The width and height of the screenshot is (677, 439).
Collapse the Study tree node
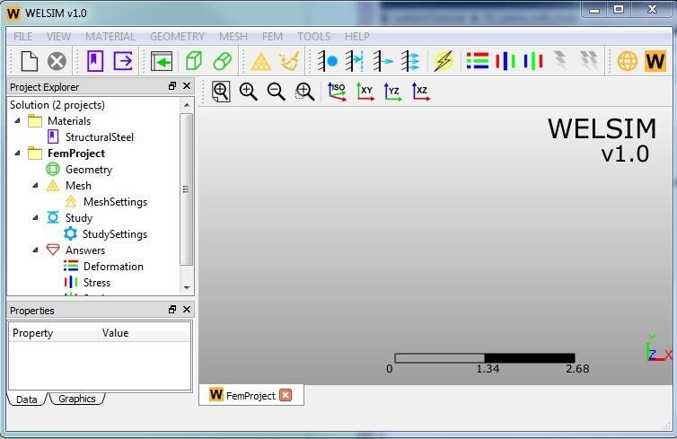click(x=35, y=218)
